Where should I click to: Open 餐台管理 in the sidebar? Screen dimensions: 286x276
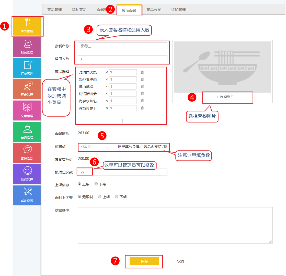click(27, 47)
